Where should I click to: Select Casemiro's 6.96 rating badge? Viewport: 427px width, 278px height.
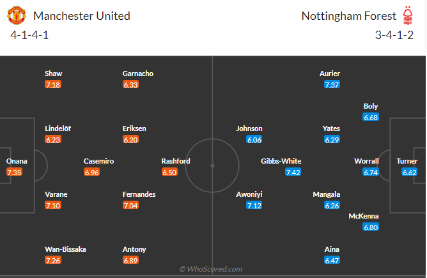(92, 172)
